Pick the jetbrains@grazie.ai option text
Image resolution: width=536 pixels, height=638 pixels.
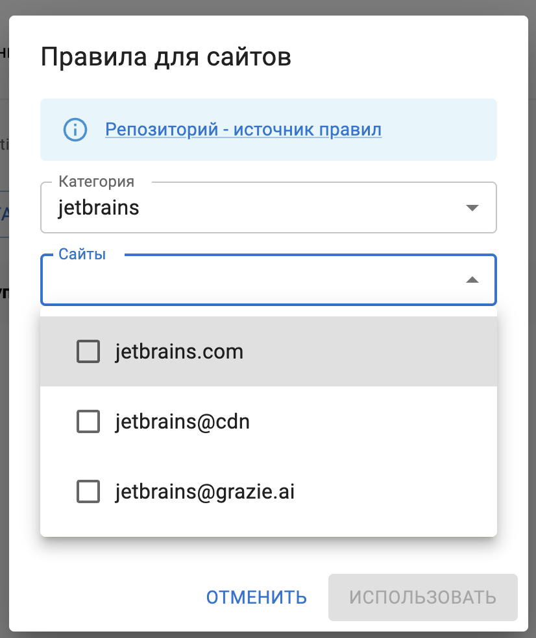[205, 491]
